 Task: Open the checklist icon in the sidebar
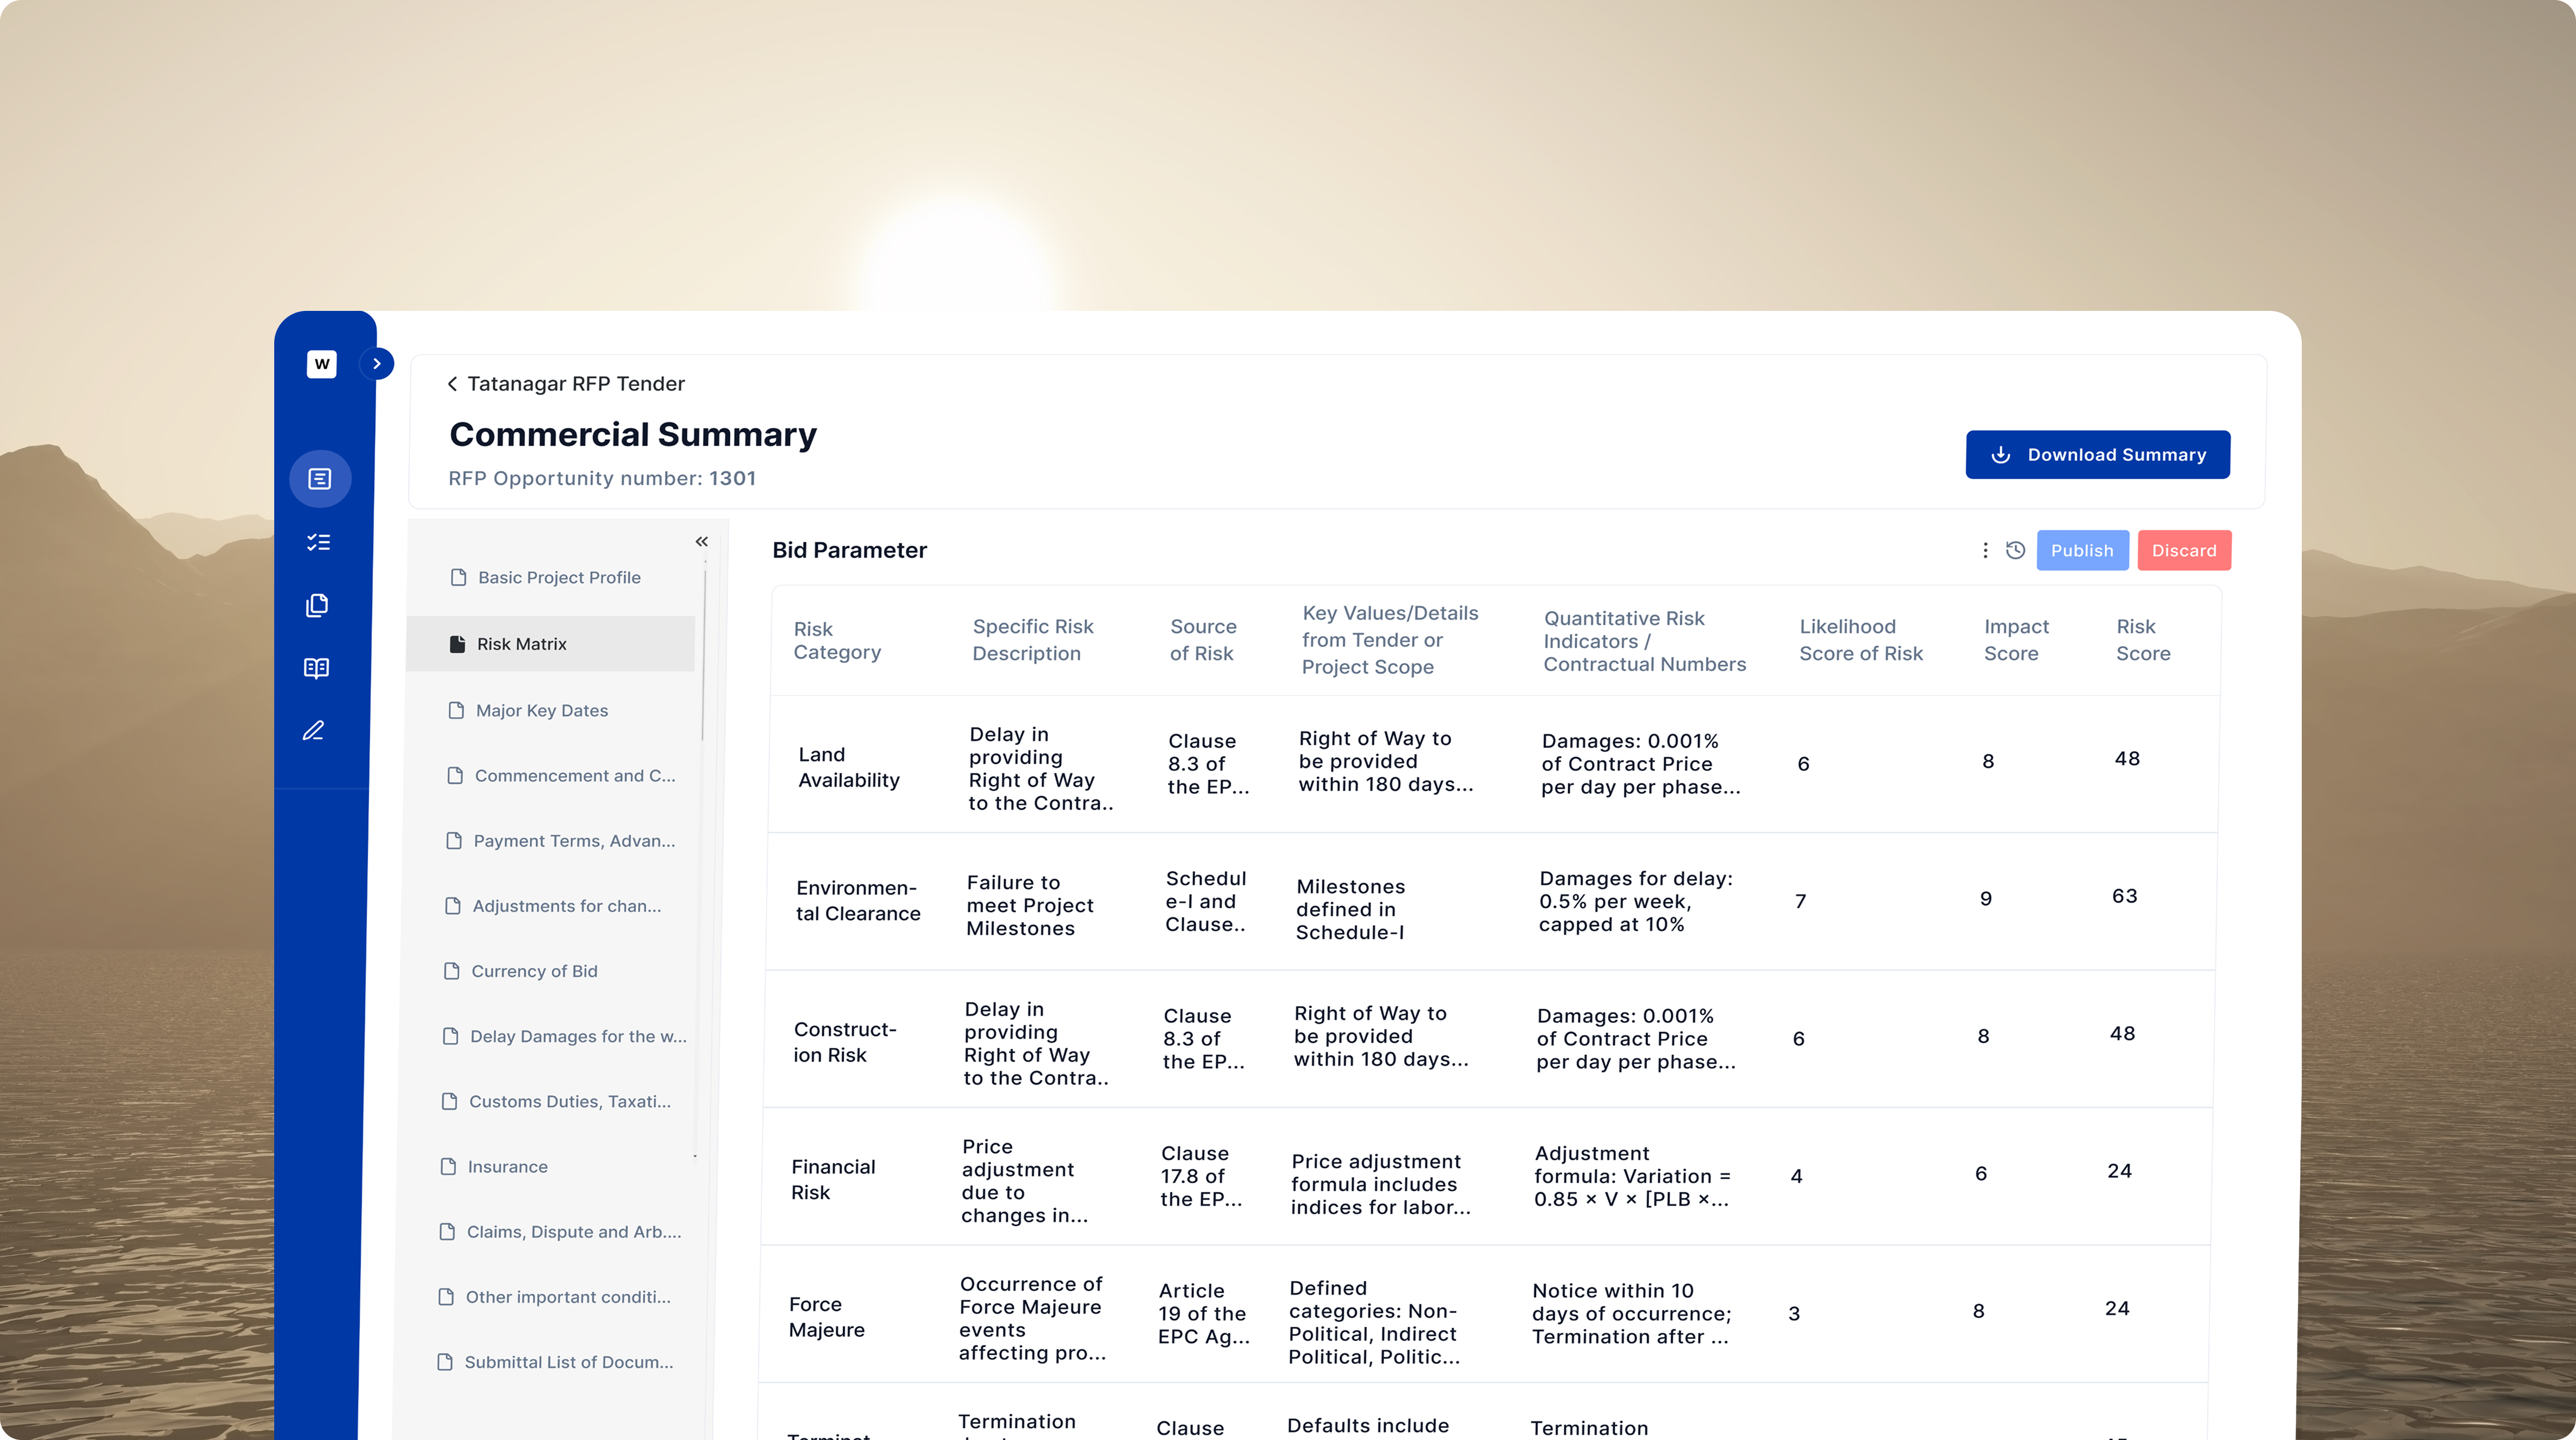(318, 542)
